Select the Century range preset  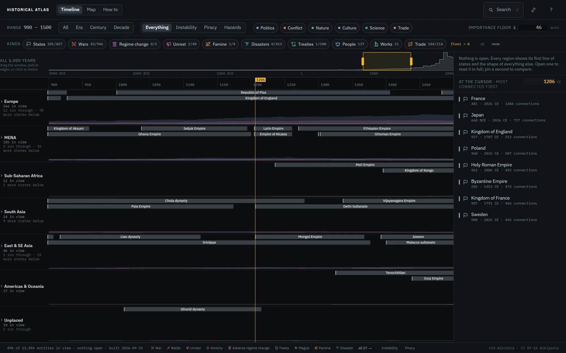coord(98,27)
